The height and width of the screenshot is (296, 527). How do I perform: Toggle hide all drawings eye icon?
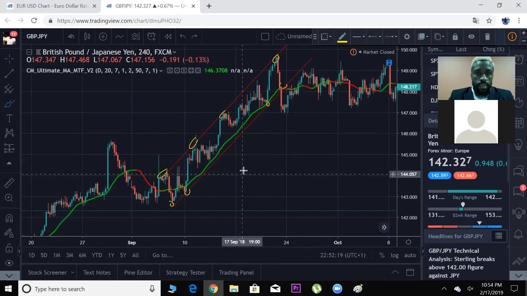(9, 263)
